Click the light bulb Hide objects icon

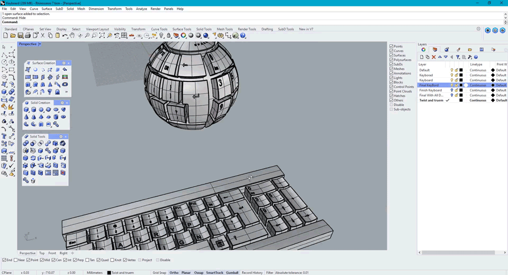coord(161,35)
